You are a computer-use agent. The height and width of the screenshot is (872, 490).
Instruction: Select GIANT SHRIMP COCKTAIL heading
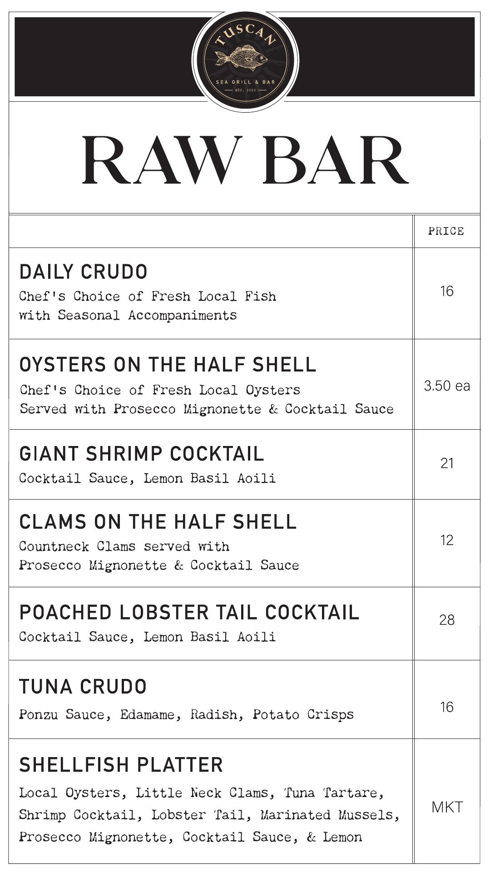pyautogui.click(x=142, y=454)
